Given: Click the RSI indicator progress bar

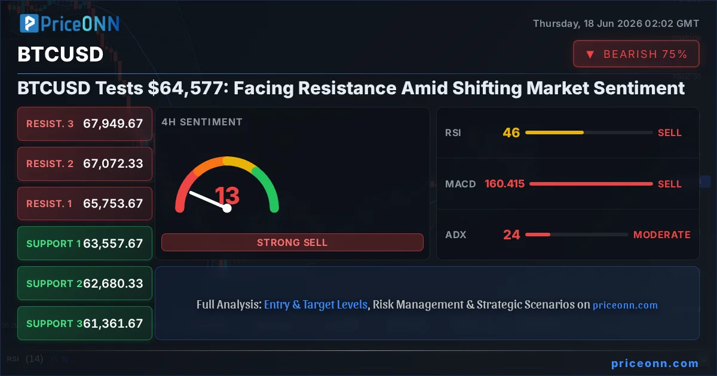Looking at the screenshot, I should (x=589, y=132).
